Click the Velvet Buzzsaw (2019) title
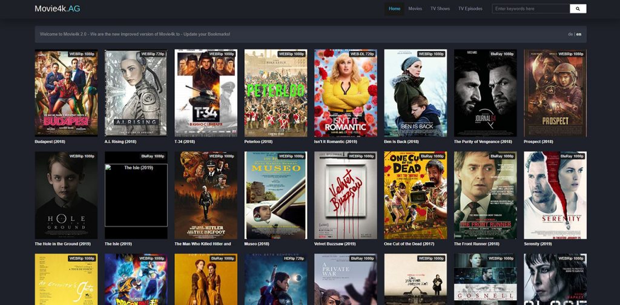Viewport: 620px width, 305px height. 335,244
